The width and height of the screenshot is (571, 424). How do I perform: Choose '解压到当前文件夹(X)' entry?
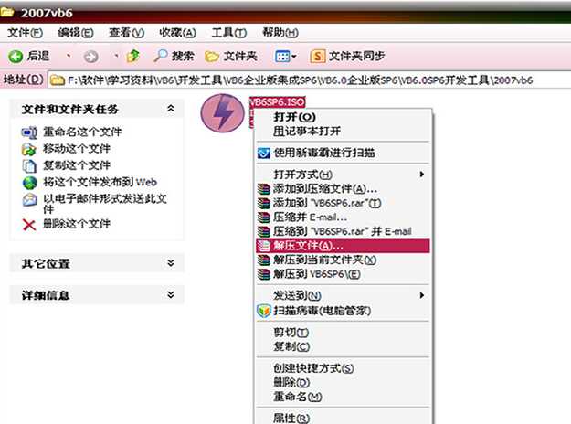point(343,260)
